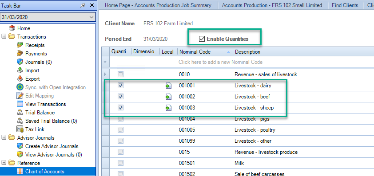374x176 pixels.
Task: Click the Dimensions column header
Action: pos(145,52)
